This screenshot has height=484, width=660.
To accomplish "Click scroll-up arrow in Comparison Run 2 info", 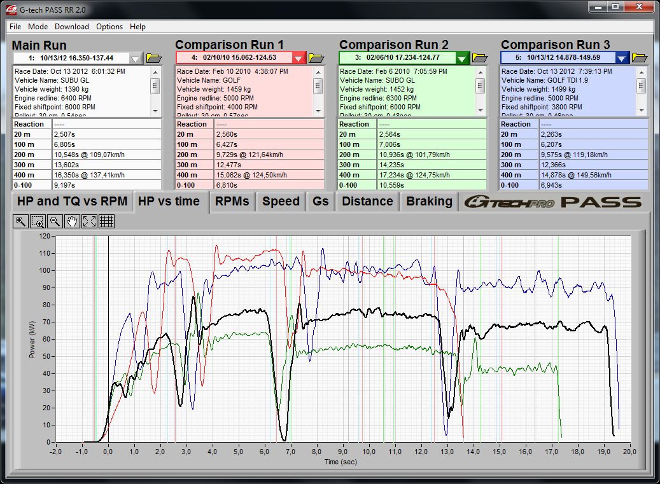I will [x=481, y=72].
